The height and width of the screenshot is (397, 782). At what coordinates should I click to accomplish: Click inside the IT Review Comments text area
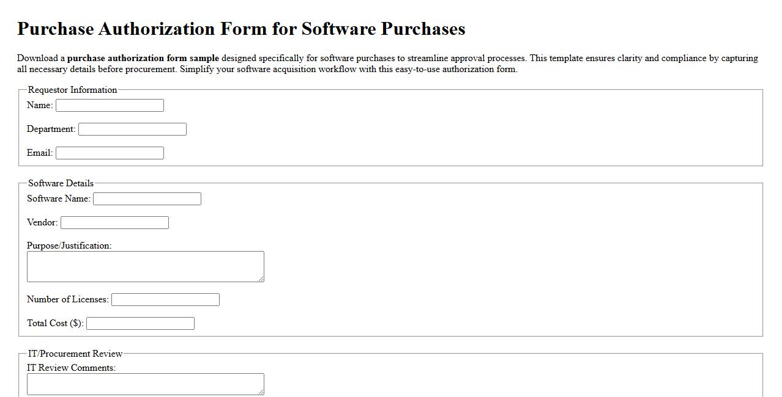click(x=145, y=384)
